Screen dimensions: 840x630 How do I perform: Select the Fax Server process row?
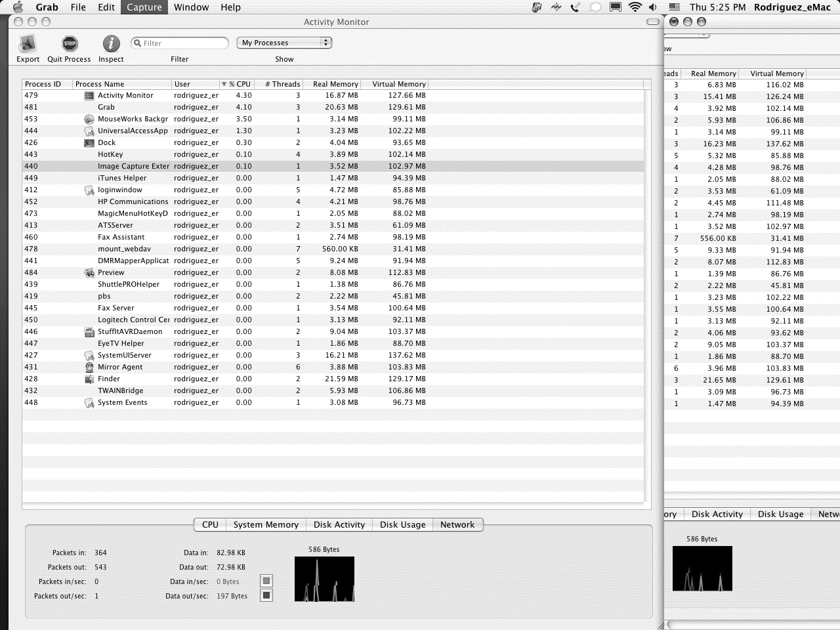(x=333, y=308)
